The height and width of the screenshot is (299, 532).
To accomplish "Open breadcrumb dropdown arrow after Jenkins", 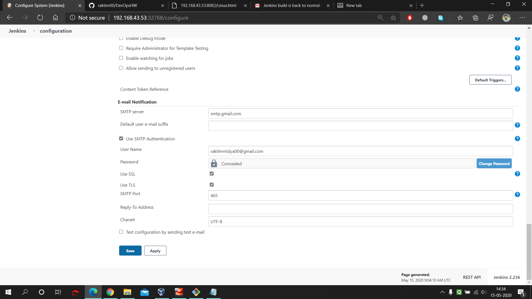I will [x=34, y=31].
